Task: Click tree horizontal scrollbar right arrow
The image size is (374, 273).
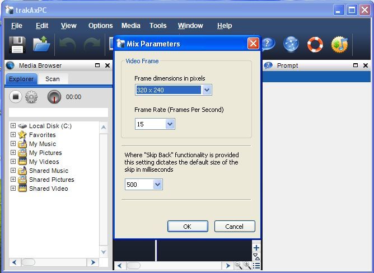Action: [93, 262]
